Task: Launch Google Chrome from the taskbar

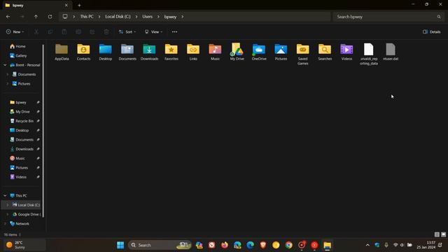Action: pos(289,245)
